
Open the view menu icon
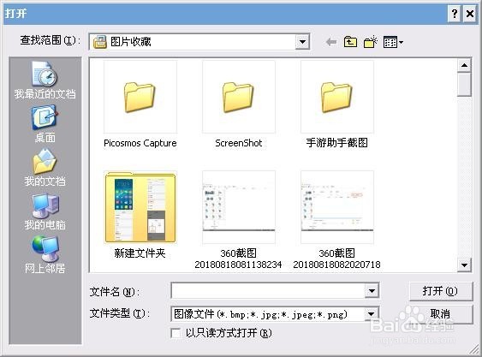pos(393,42)
